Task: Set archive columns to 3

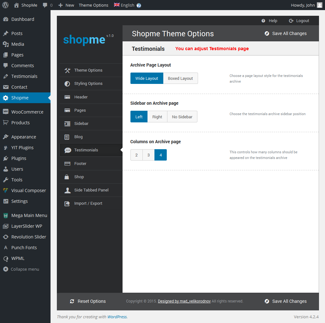Action: (x=148, y=155)
